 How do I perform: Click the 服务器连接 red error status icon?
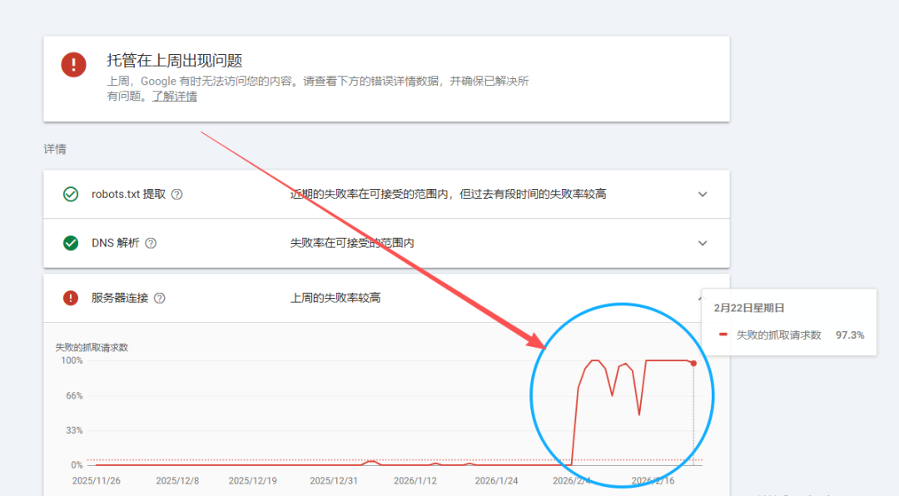tap(71, 298)
